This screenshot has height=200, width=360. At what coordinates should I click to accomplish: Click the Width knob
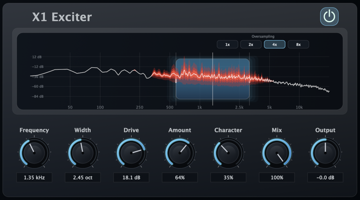click(x=83, y=153)
